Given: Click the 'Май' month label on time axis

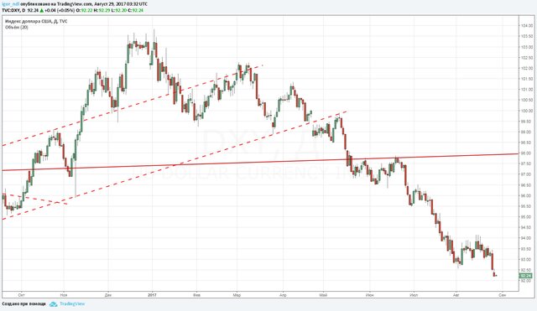Looking at the screenshot, I should pyautogui.click(x=323, y=294).
